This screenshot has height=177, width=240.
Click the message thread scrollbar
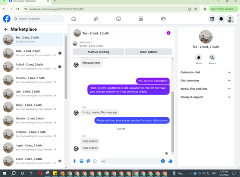[173, 122]
